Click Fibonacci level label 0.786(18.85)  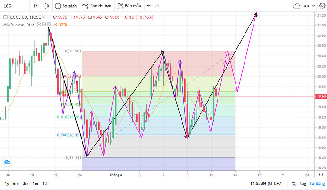68,135
